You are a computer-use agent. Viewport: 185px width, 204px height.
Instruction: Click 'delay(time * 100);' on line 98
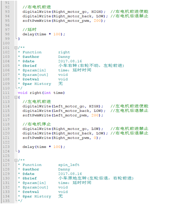pyautogui.click(x=44, y=34)
